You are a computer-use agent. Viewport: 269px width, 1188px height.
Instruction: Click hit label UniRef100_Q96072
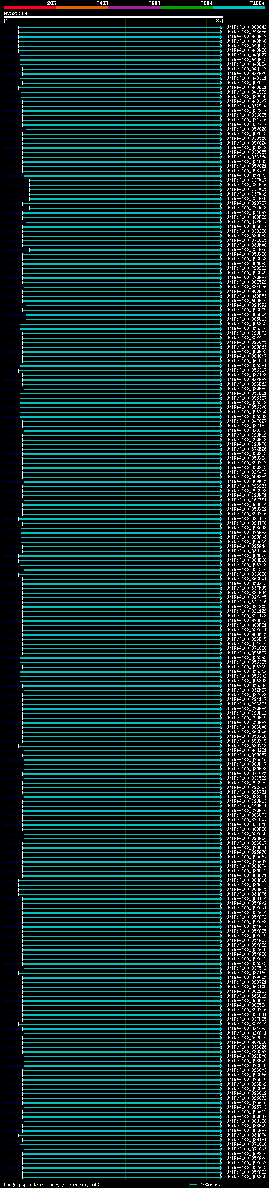pyautogui.click(x=246, y=1099)
